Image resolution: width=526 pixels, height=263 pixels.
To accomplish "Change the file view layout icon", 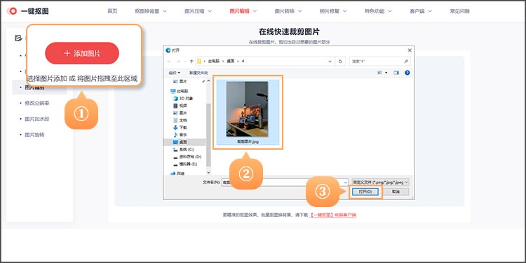I will [379, 73].
